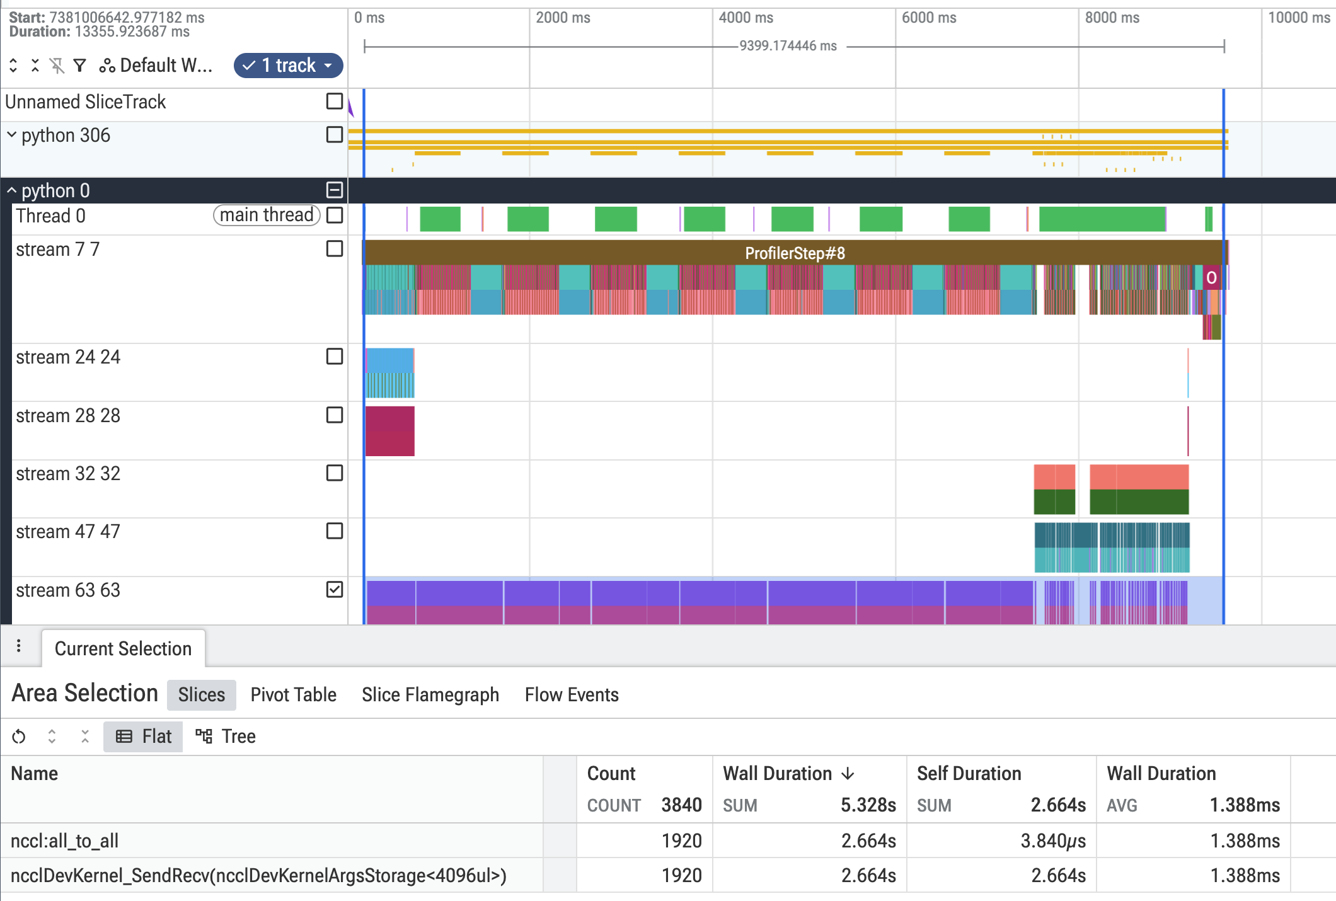Select the nccl:all_to_all table row

(668, 841)
